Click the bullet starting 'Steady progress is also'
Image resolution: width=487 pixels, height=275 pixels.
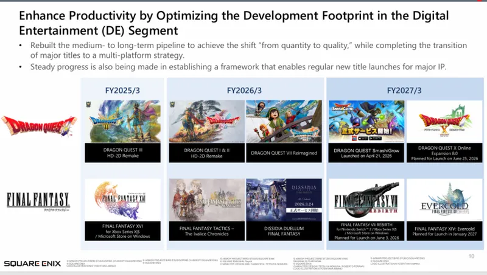(238, 67)
